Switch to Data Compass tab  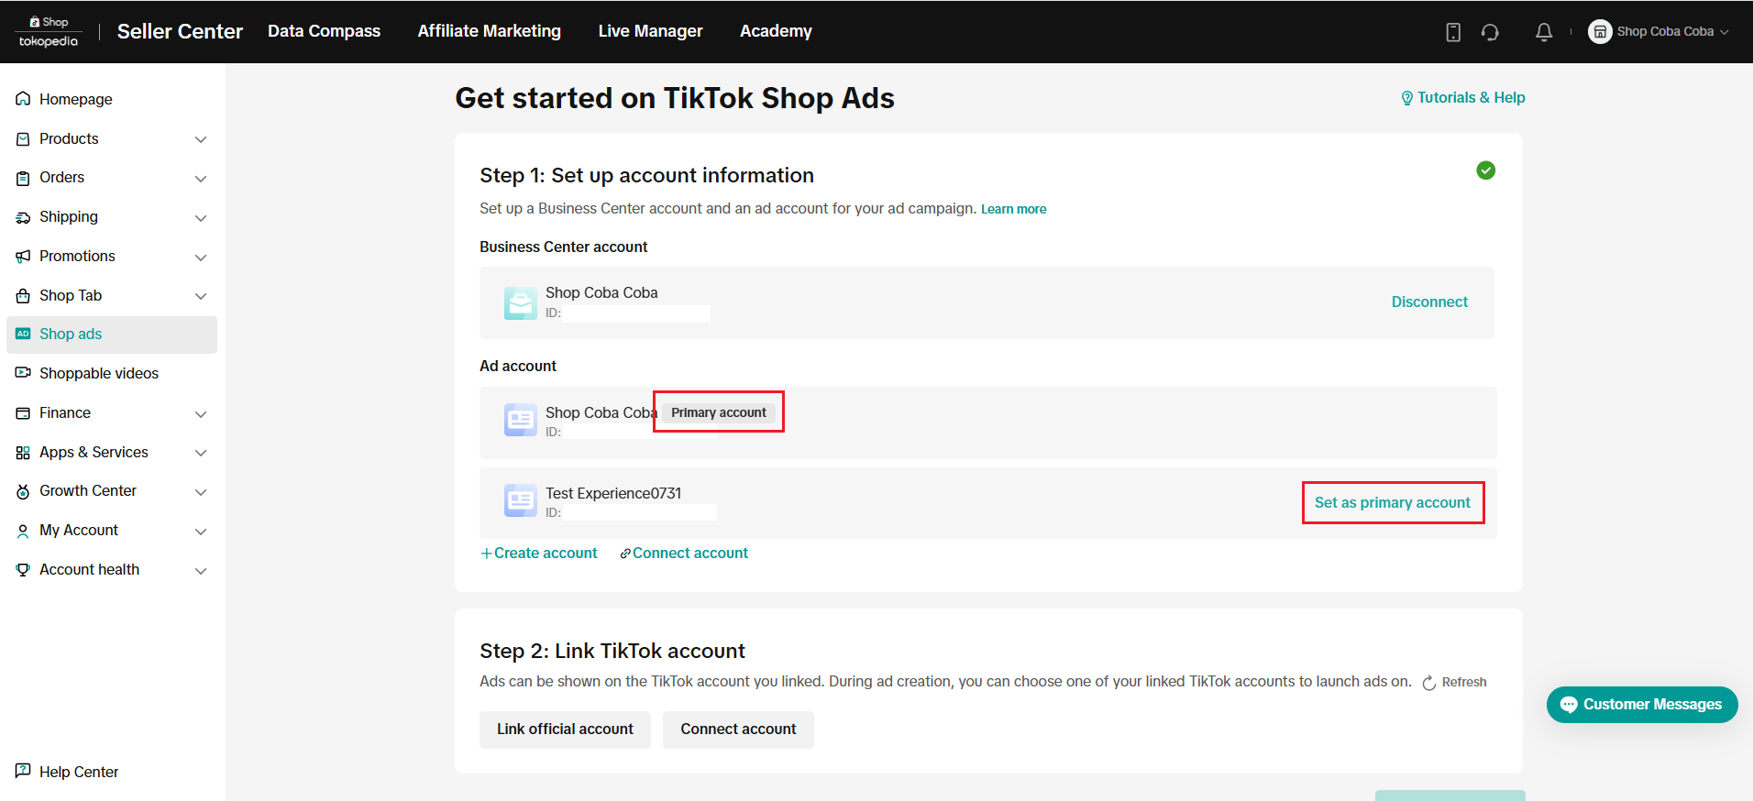pyautogui.click(x=324, y=31)
